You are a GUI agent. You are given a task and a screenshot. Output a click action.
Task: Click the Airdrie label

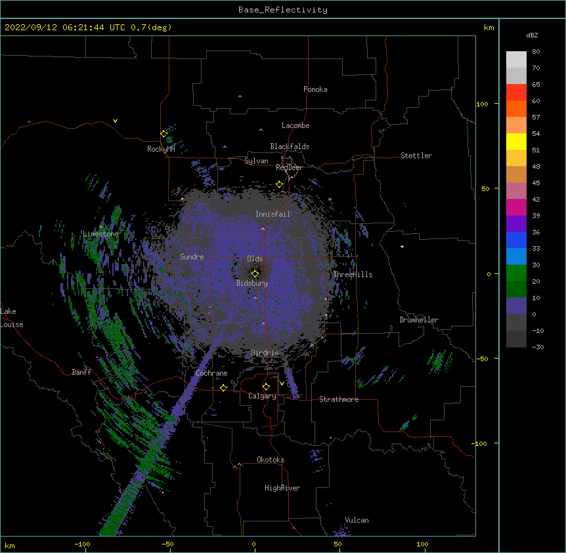pyautogui.click(x=265, y=353)
